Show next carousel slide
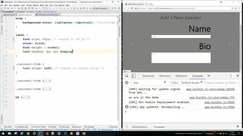Image resolution: width=243 pixels, height=136 pixels. tap(230, 43)
